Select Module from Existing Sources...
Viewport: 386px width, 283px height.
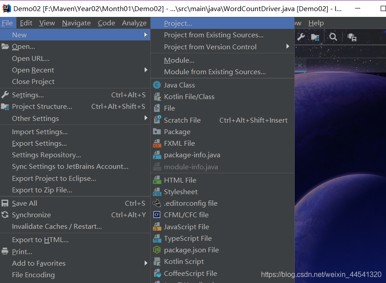[222, 72]
